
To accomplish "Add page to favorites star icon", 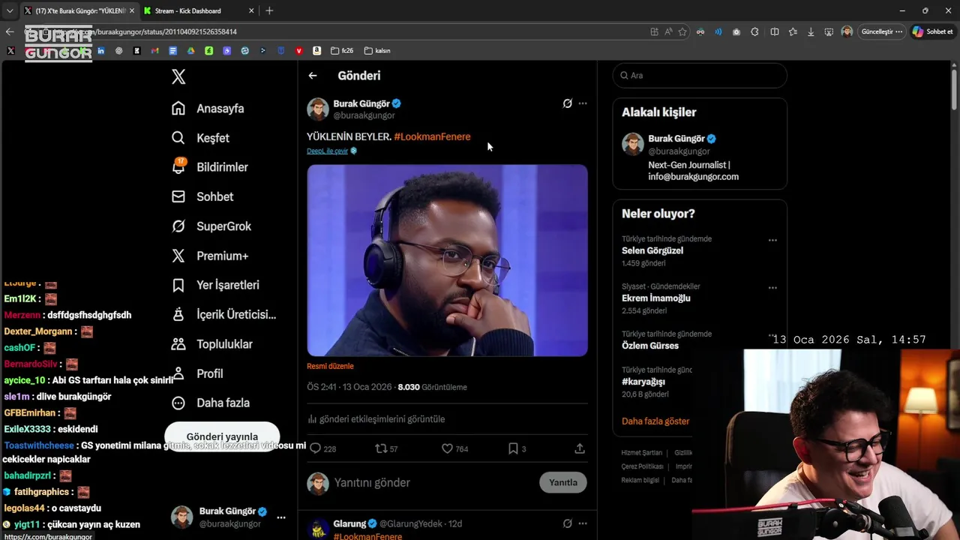I will 682,31.
